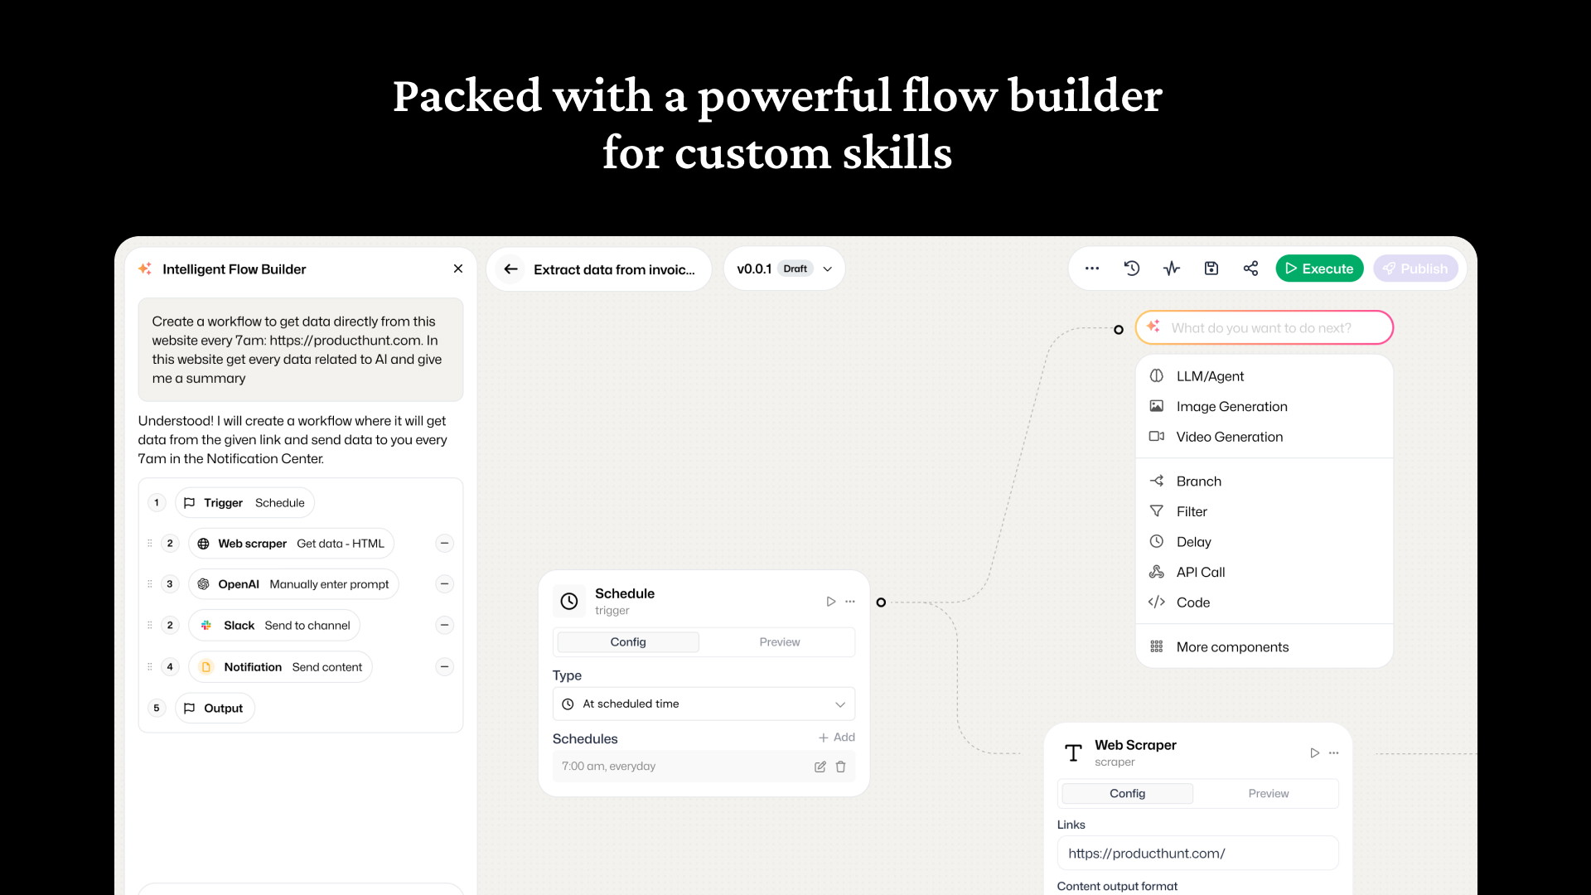The image size is (1591, 895).
Task: Select API Call from the components menu
Action: 1200,572
